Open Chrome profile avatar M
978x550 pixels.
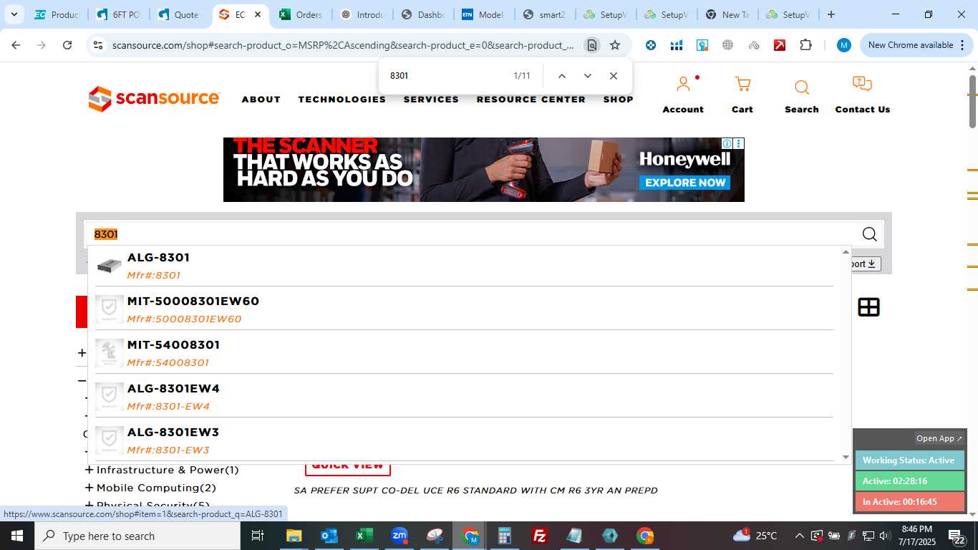pyautogui.click(x=844, y=45)
